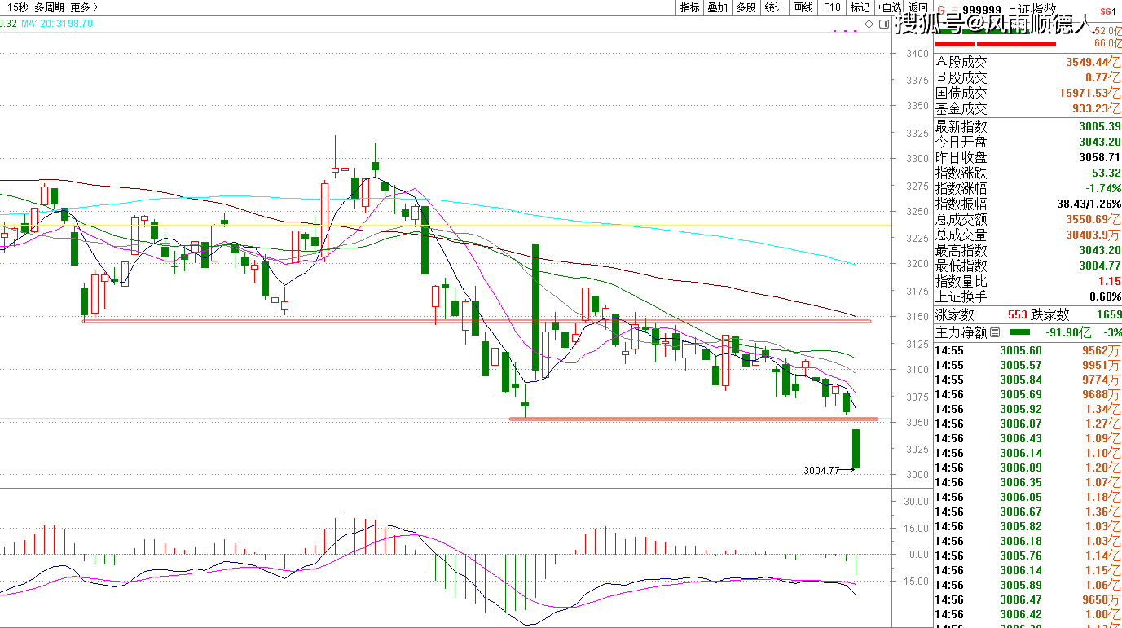Open F10 company information
The image size is (1122, 628).
831,7
